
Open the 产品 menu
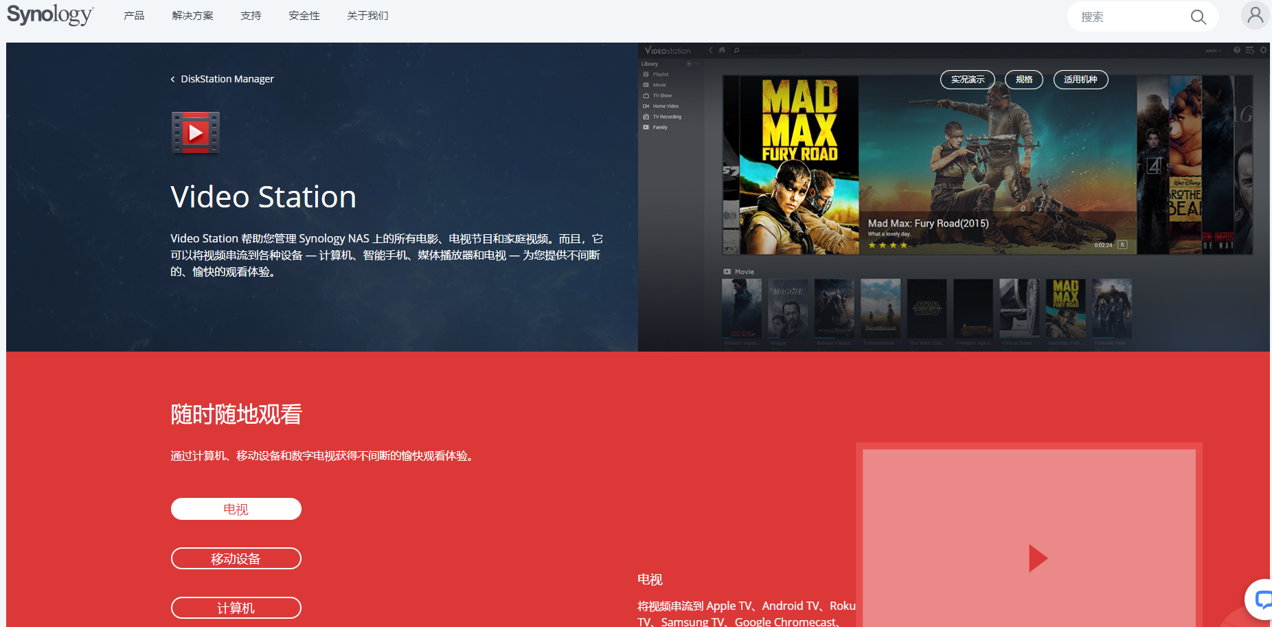[x=134, y=16]
